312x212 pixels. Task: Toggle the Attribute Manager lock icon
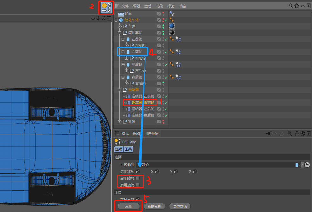297,133
